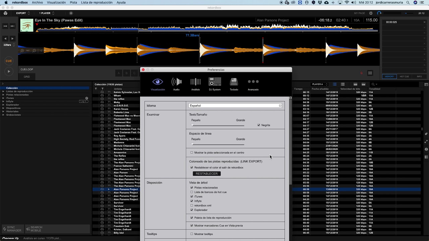Open the Idioma language dropdown
429x241 pixels.
coord(235,105)
